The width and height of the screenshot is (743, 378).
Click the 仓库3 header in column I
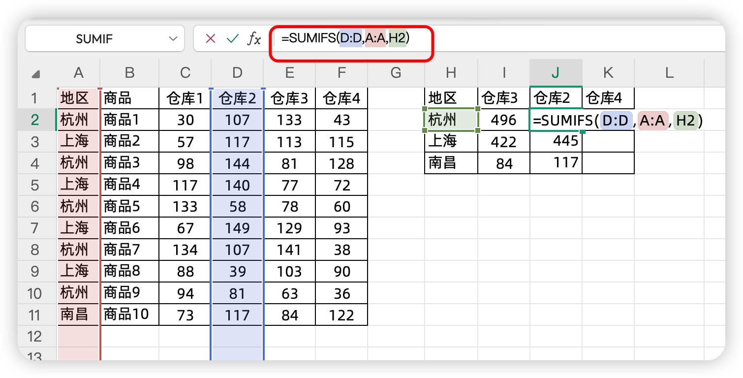tap(504, 98)
